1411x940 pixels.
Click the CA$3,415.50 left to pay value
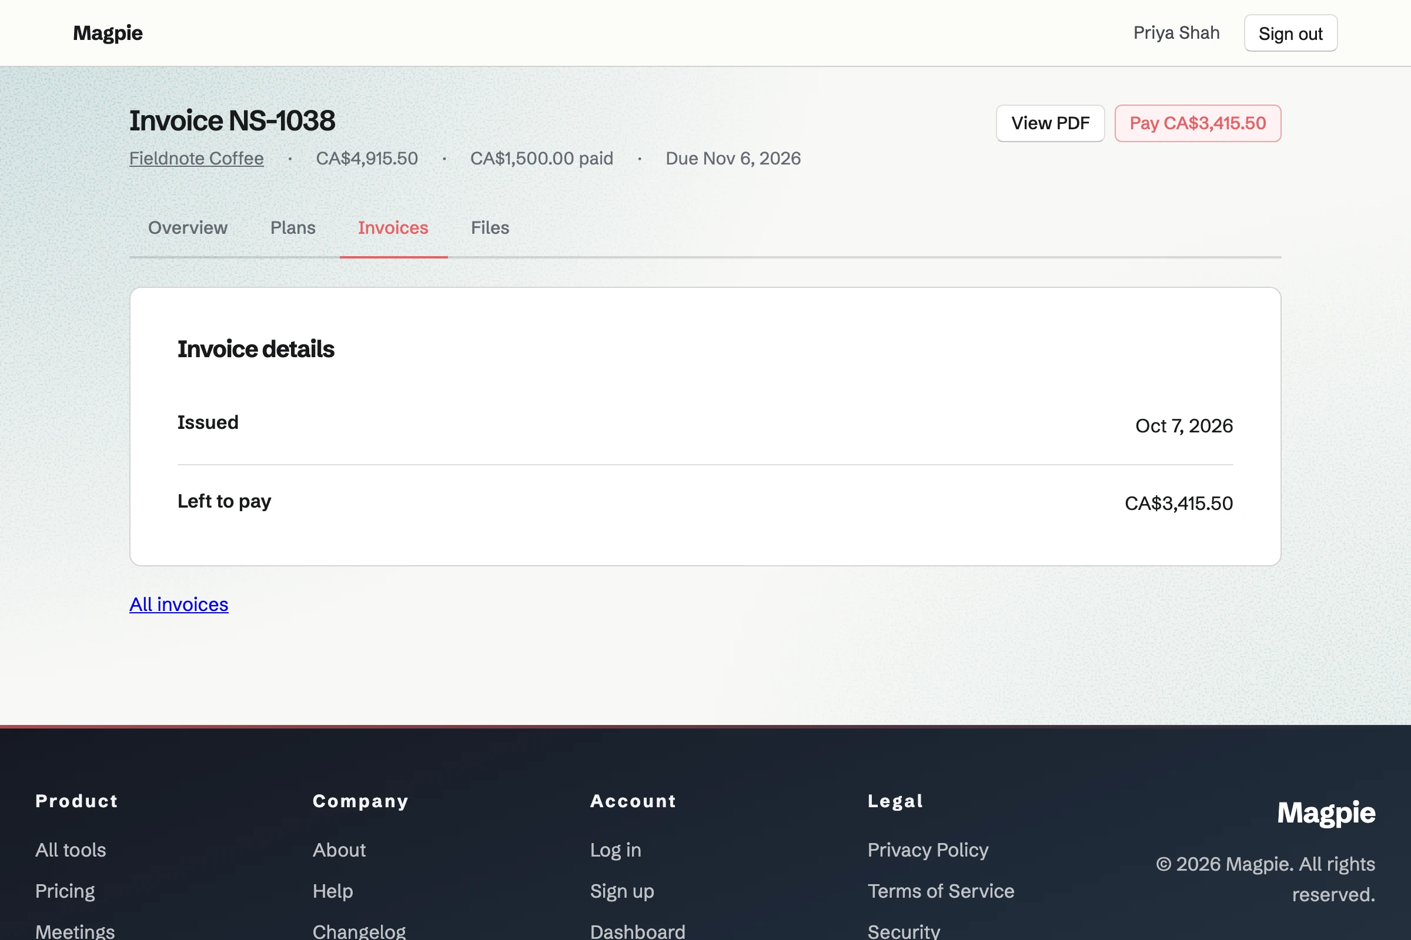[1178, 503]
